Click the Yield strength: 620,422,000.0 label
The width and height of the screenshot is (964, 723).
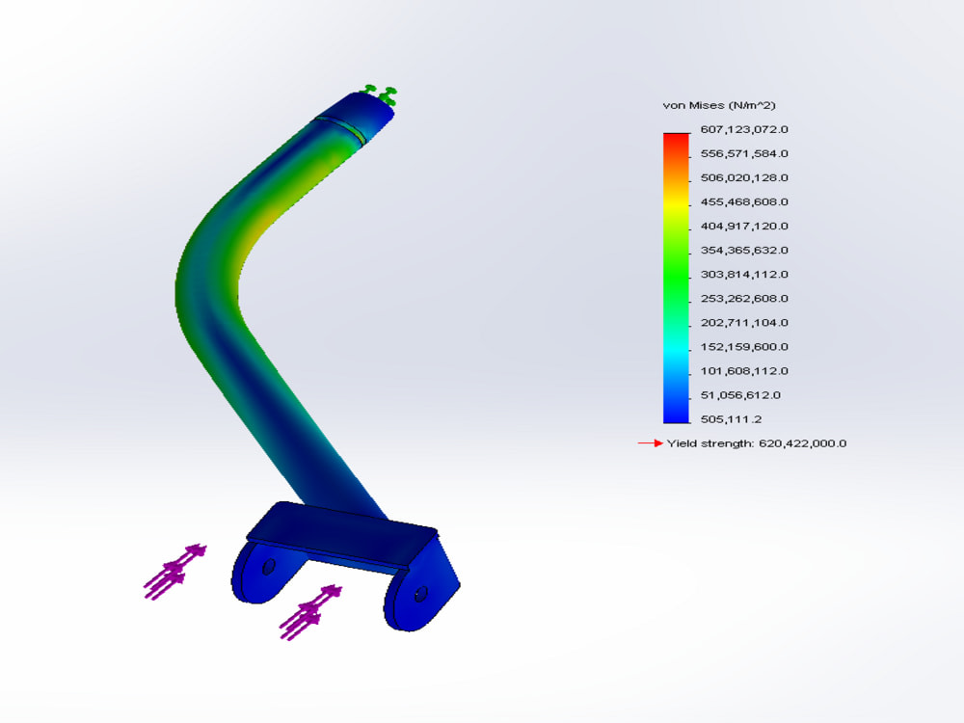pyautogui.click(x=756, y=443)
